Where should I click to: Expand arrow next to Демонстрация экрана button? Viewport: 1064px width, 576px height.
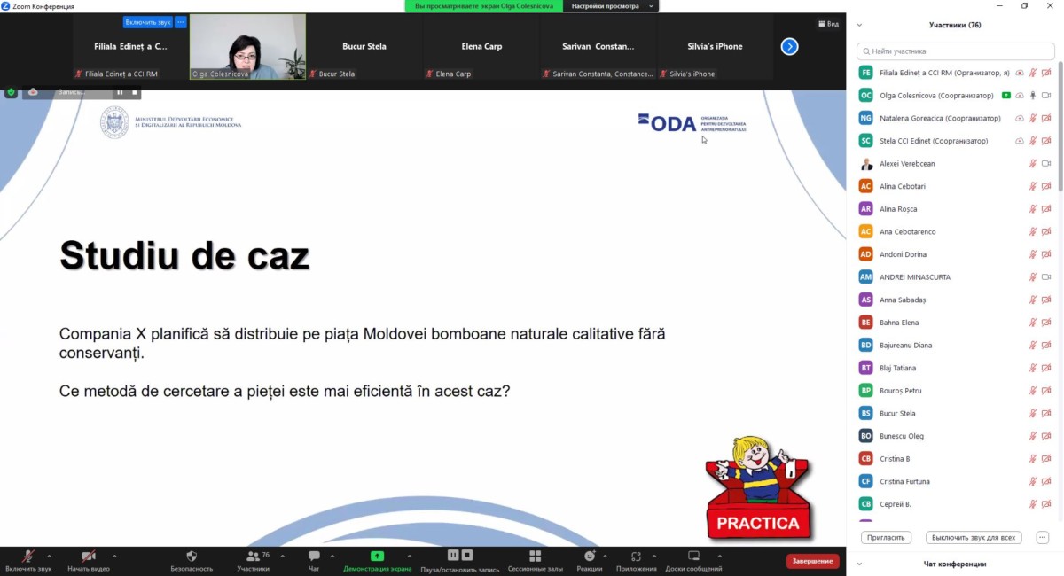coord(409,557)
